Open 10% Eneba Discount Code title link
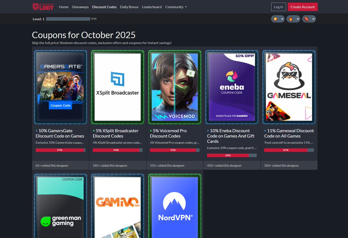Image resolution: width=348 pixels, height=238 pixels. (x=231, y=136)
